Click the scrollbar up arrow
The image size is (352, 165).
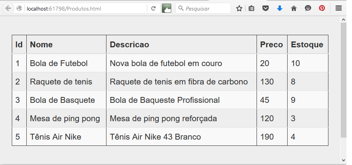click(x=343, y=20)
